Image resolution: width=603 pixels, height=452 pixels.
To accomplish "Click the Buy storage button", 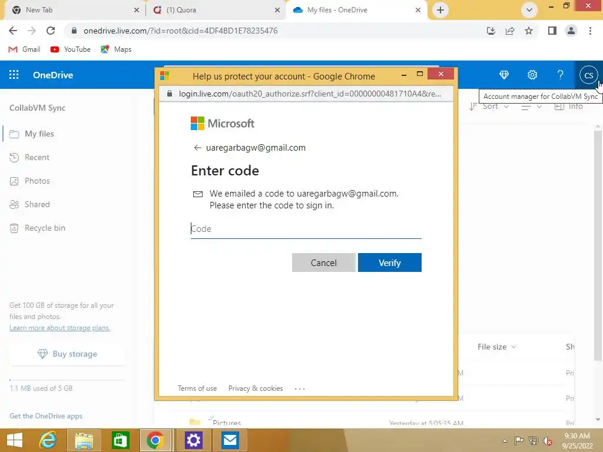I will 67,354.
